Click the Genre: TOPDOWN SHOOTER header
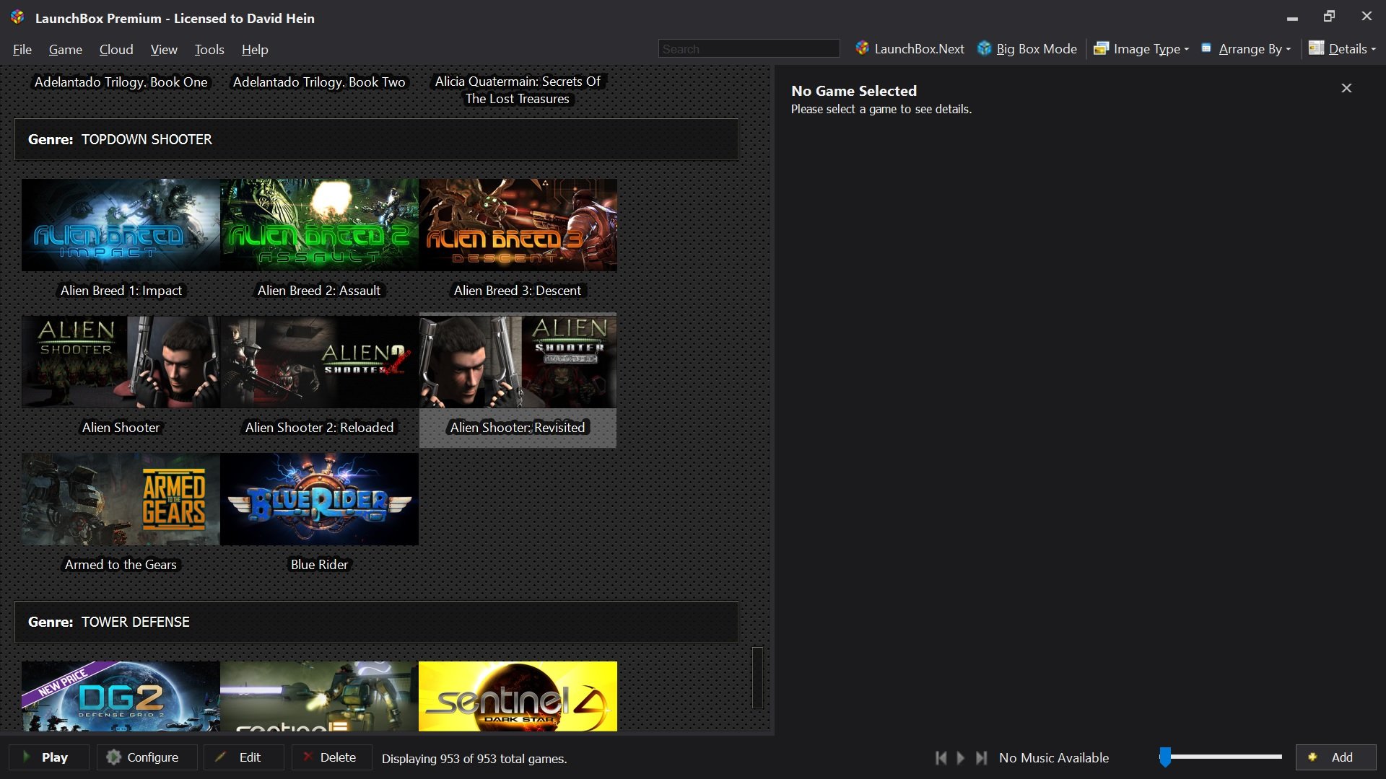1386x779 pixels. pos(376,139)
